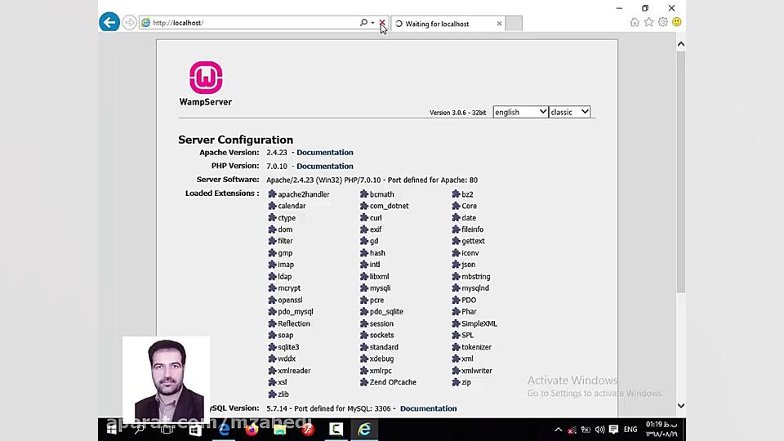
Task: Open the 'english' language dropdown
Action: [520, 112]
